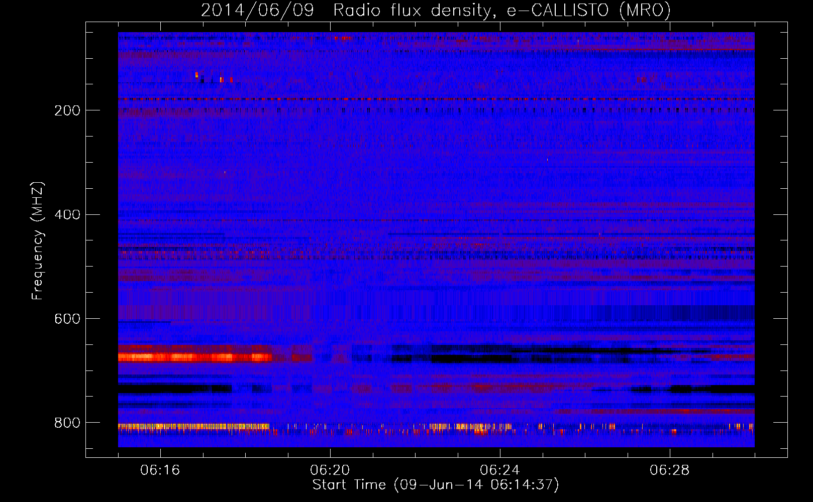This screenshot has width=813, height=502.
Task: Click the 800 frequency tick label
Action: pyautogui.click(x=67, y=423)
